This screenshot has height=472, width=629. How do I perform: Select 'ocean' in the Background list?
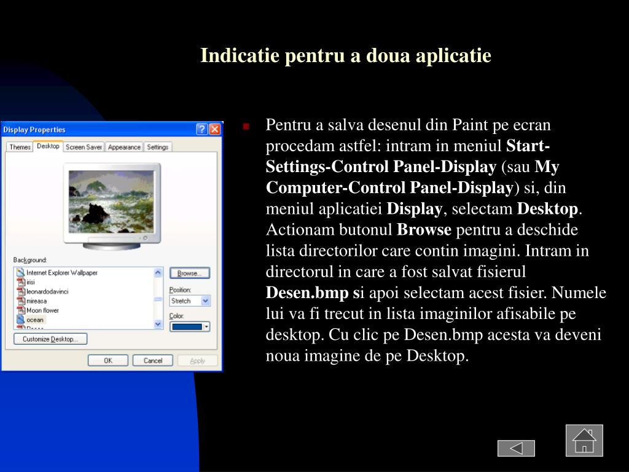click(x=35, y=320)
